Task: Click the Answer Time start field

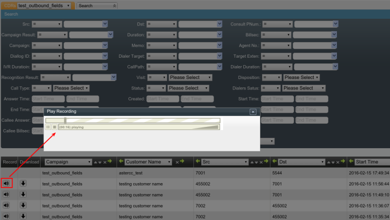Action: pyautogui.click(x=48, y=99)
